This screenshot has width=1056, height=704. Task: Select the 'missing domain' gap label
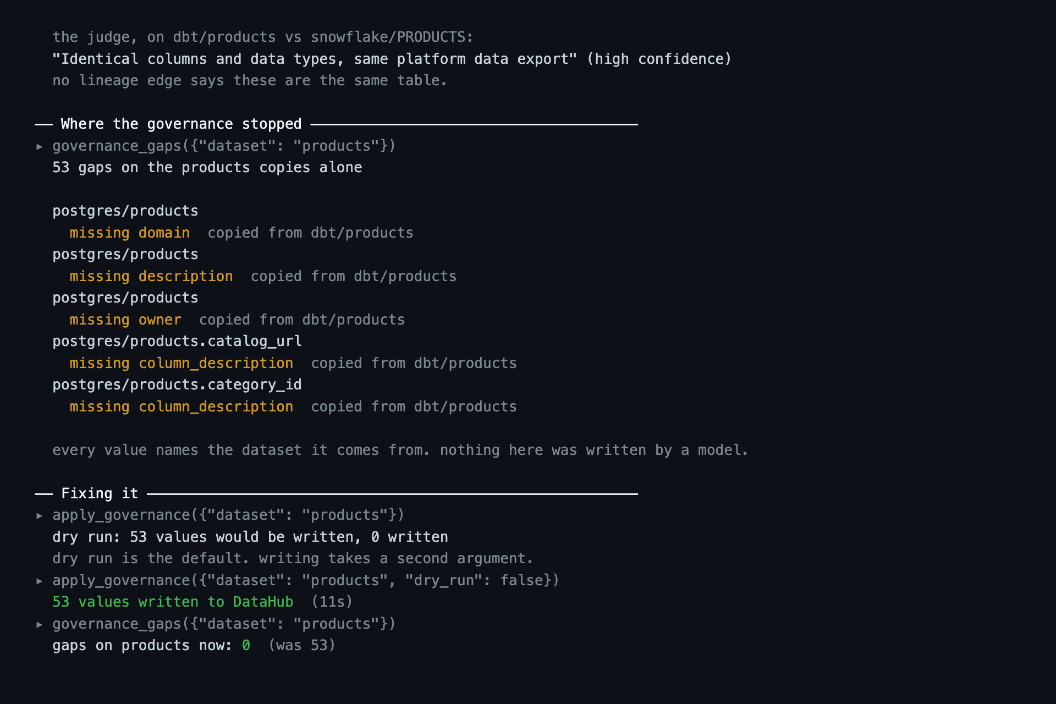click(x=130, y=233)
